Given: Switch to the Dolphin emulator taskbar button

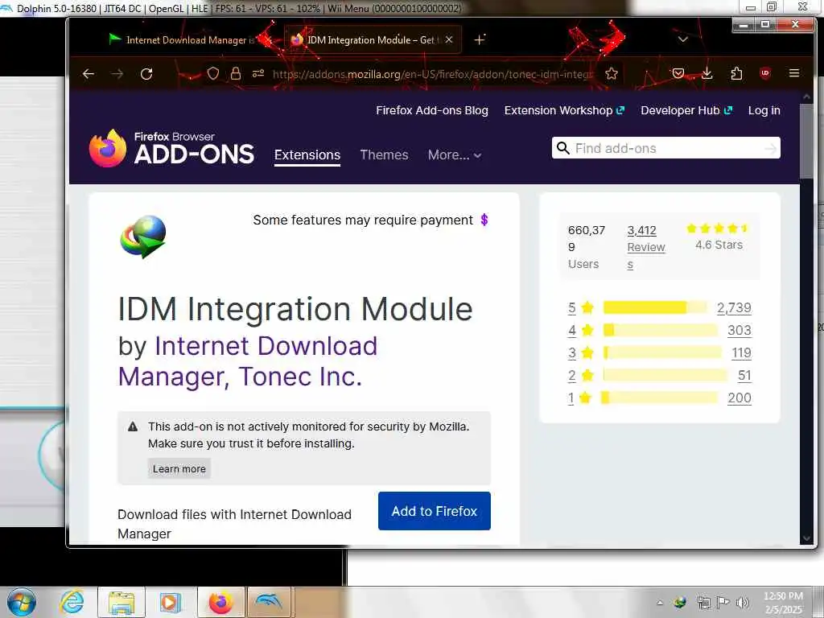Looking at the screenshot, I should tap(269, 602).
